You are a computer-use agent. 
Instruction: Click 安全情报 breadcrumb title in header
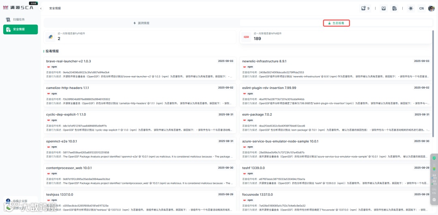point(55,8)
